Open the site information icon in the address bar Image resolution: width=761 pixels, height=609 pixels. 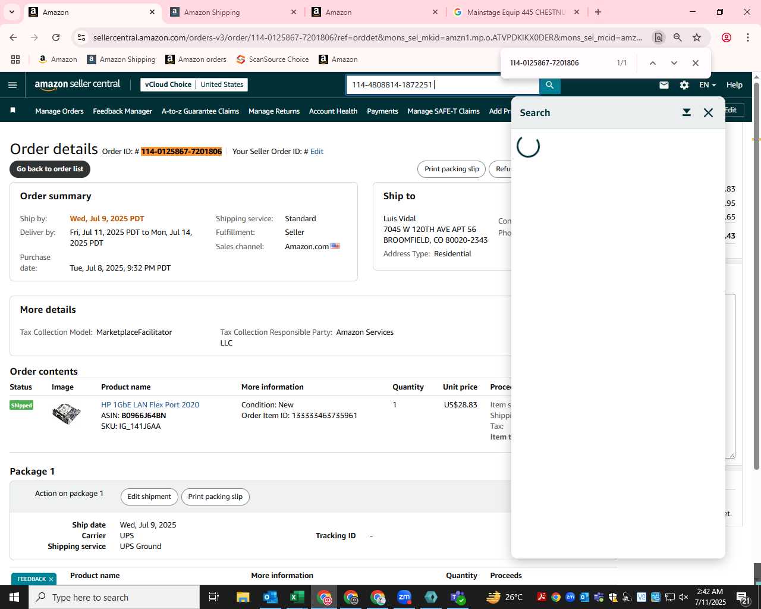[81, 37]
